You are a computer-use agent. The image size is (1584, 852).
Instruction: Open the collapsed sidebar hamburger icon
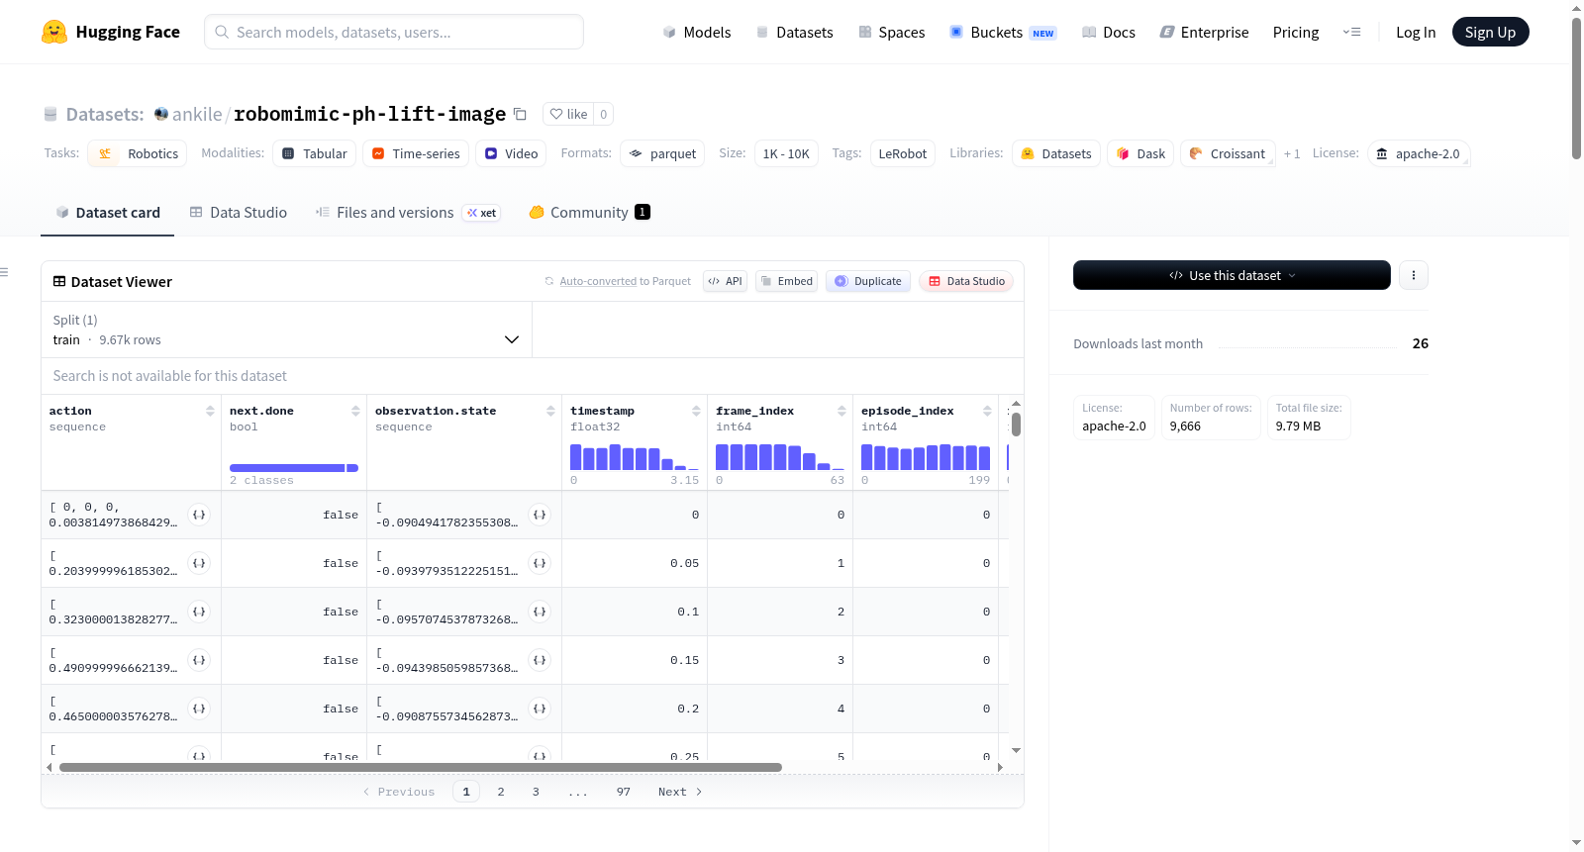click(4, 272)
